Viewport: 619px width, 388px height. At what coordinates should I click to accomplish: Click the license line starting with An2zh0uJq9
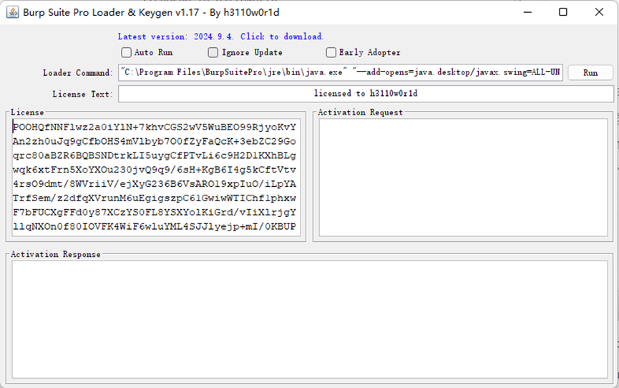pyautogui.click(x=155, y=142)
